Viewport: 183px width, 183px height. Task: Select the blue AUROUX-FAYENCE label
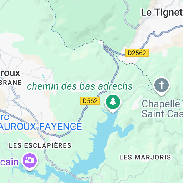coord(41,127)
